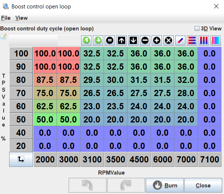Viewport: 224px width, 194px height.
Task: Click the color gradient shading icon
Action: tap(216, 40)
